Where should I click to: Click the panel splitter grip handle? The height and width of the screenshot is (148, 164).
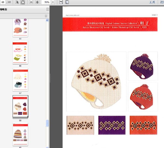(x=50, y=78)
